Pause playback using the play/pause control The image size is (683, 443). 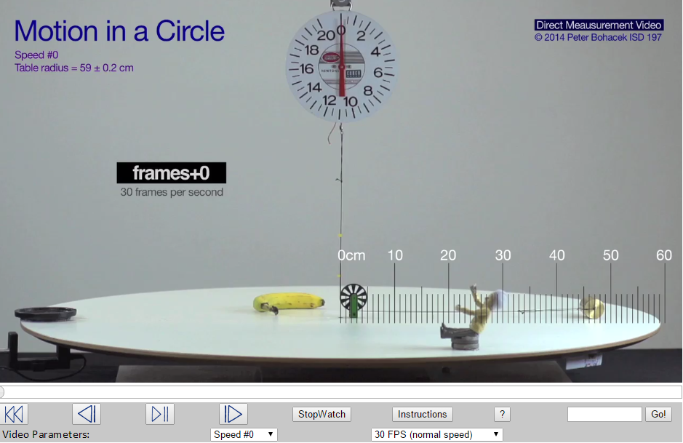tap(233, 414)
